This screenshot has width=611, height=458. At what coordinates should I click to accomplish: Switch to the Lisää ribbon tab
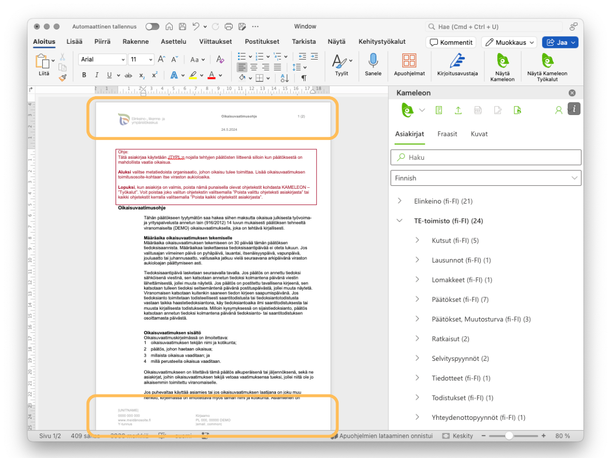74,42
